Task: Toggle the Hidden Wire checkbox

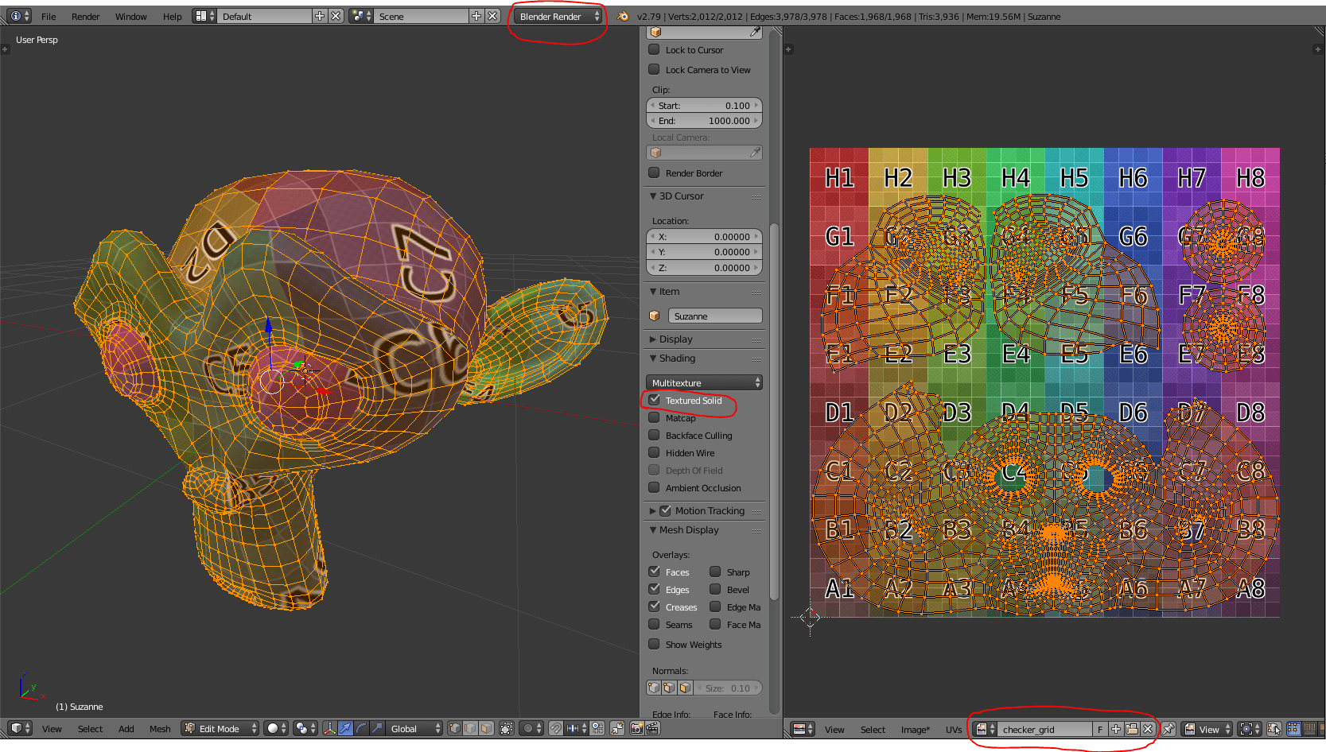Action: coord(654,452)
